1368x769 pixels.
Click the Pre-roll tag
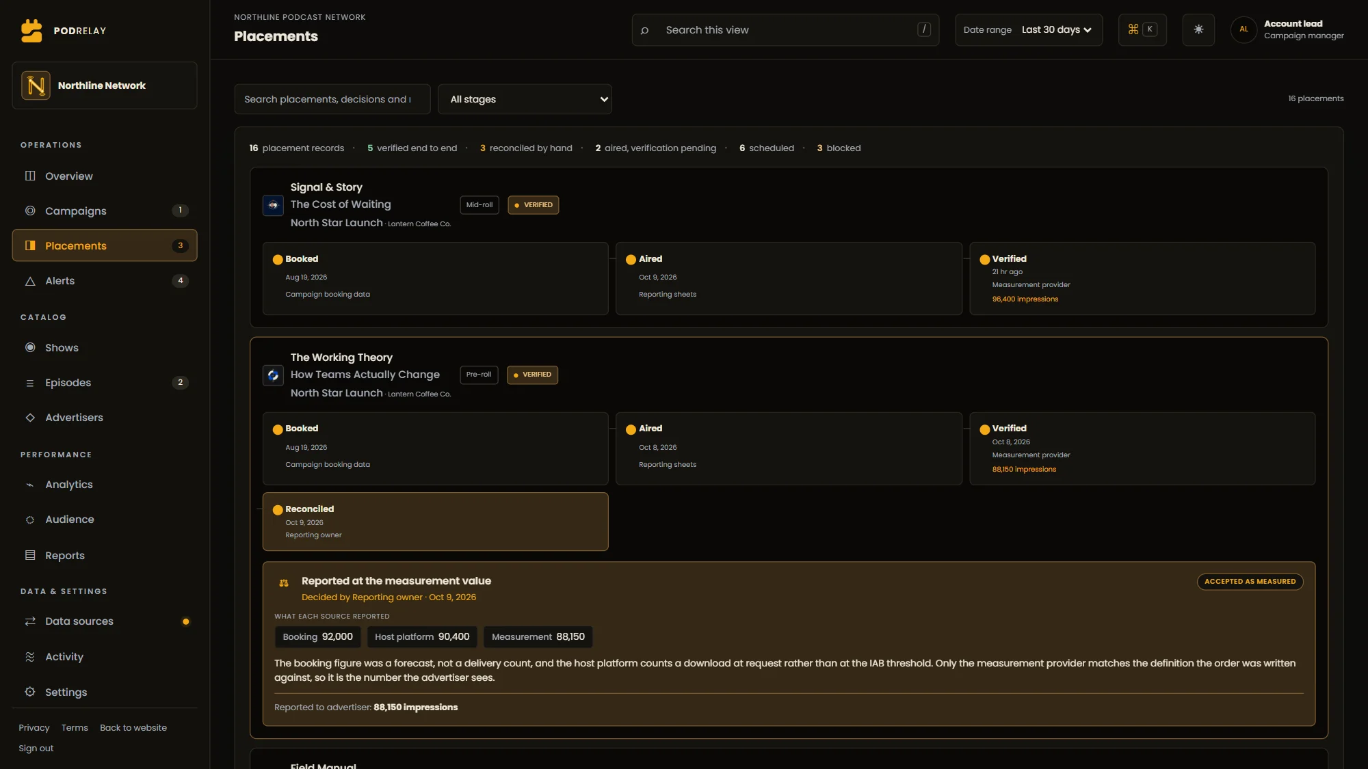[x=479, y=375]
